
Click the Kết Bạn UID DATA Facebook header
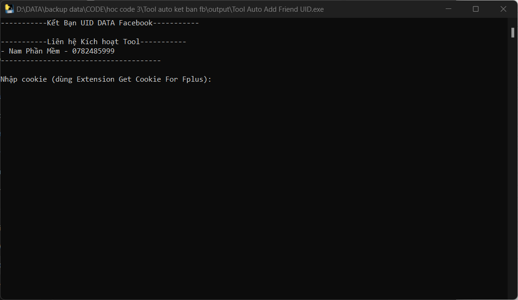[x=100, y=23]
